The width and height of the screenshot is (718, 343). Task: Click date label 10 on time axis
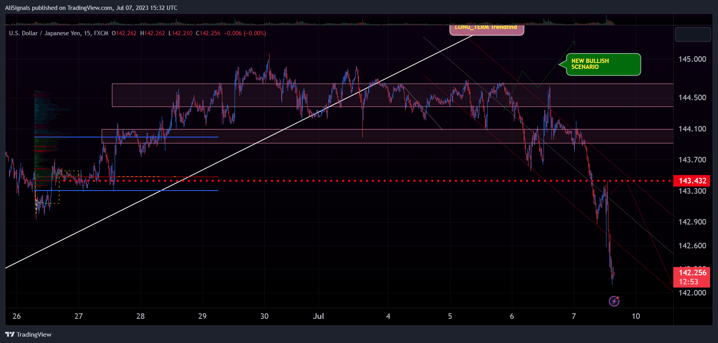click(636, 316)
